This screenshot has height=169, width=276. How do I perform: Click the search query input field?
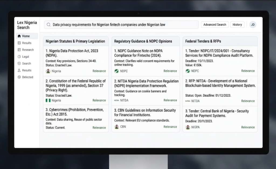point(122,25)
